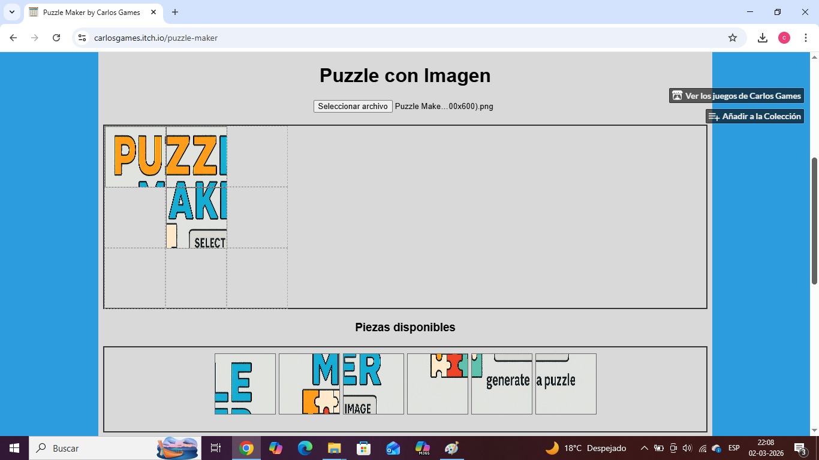Click the selected file name Puzzle Make...00x600).png
819x460 pixels.
(444, 106)
